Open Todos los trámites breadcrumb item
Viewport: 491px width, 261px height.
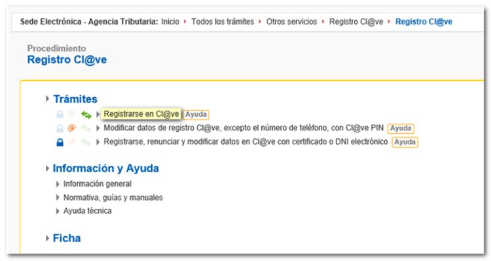222,22
